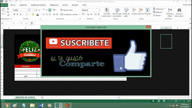
Task: Click Combinar y centrar button
Action: pyautogui.click(x=69, y=14)
